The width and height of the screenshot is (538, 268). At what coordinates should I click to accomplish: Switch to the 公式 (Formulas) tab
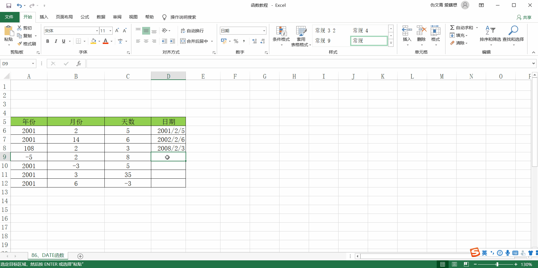click(85, 17)
